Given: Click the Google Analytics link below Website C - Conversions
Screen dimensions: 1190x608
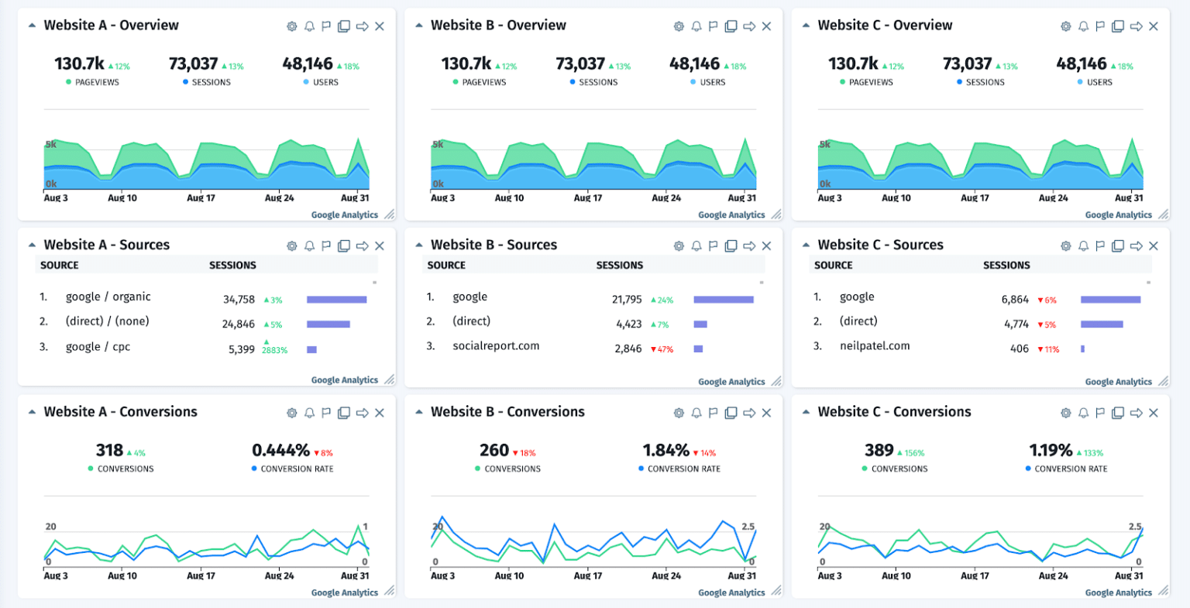Looking at the screenshot, I should (x=1119, y=593).
